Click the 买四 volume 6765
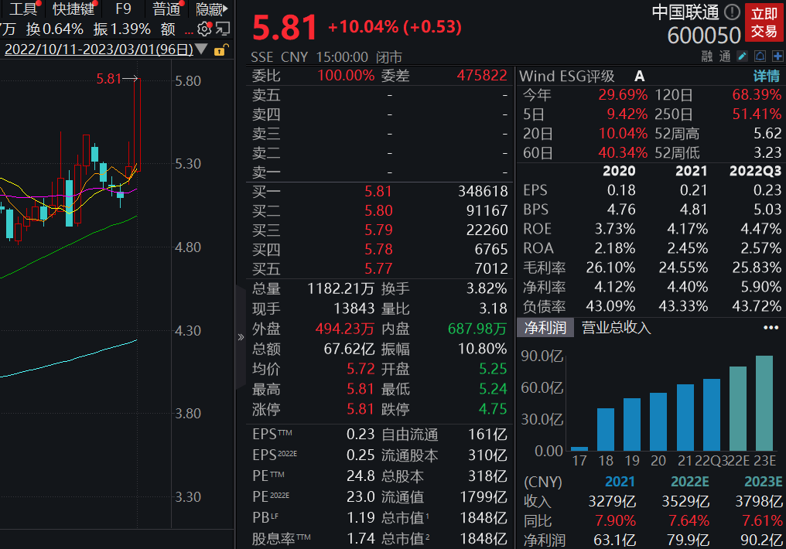The image size is (786, 549). 491,250
